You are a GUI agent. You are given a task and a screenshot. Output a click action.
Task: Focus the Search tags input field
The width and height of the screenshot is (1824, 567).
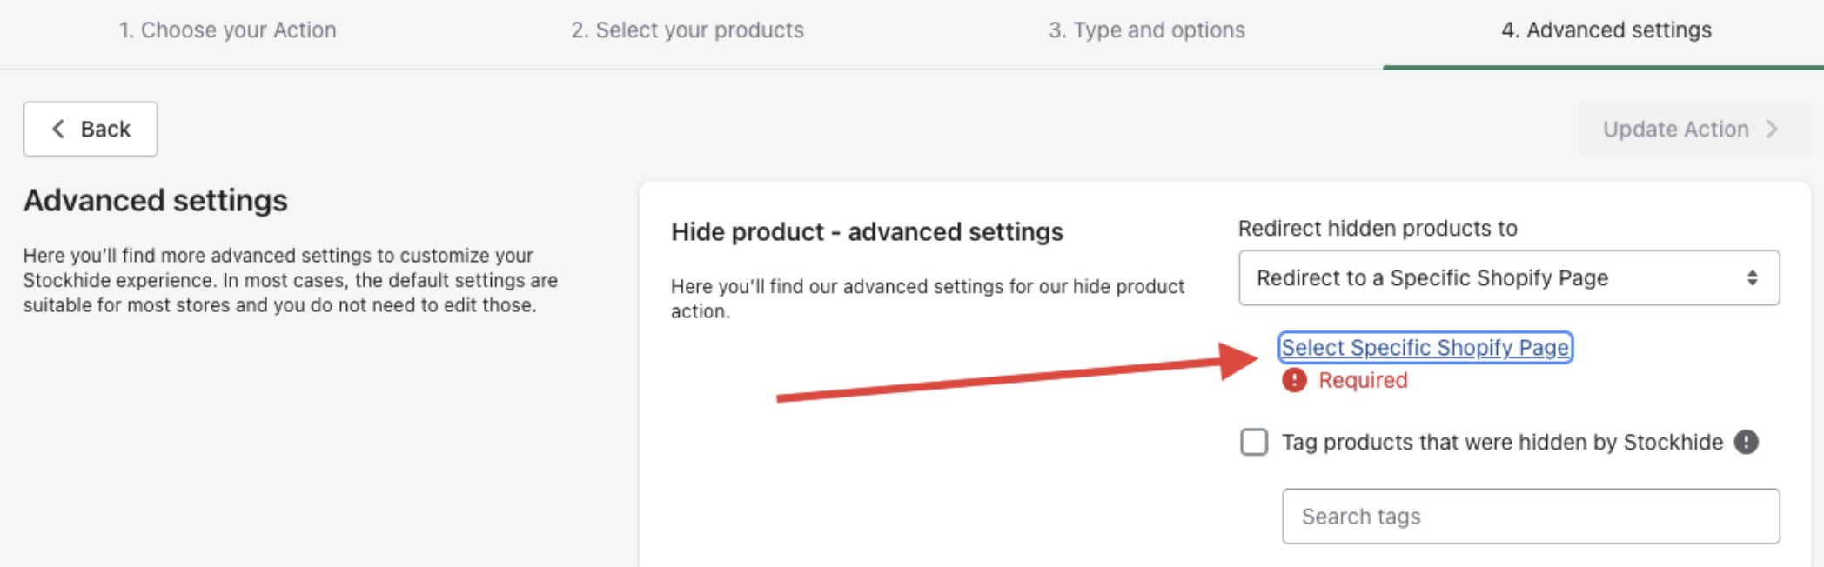click(1530, 517)
